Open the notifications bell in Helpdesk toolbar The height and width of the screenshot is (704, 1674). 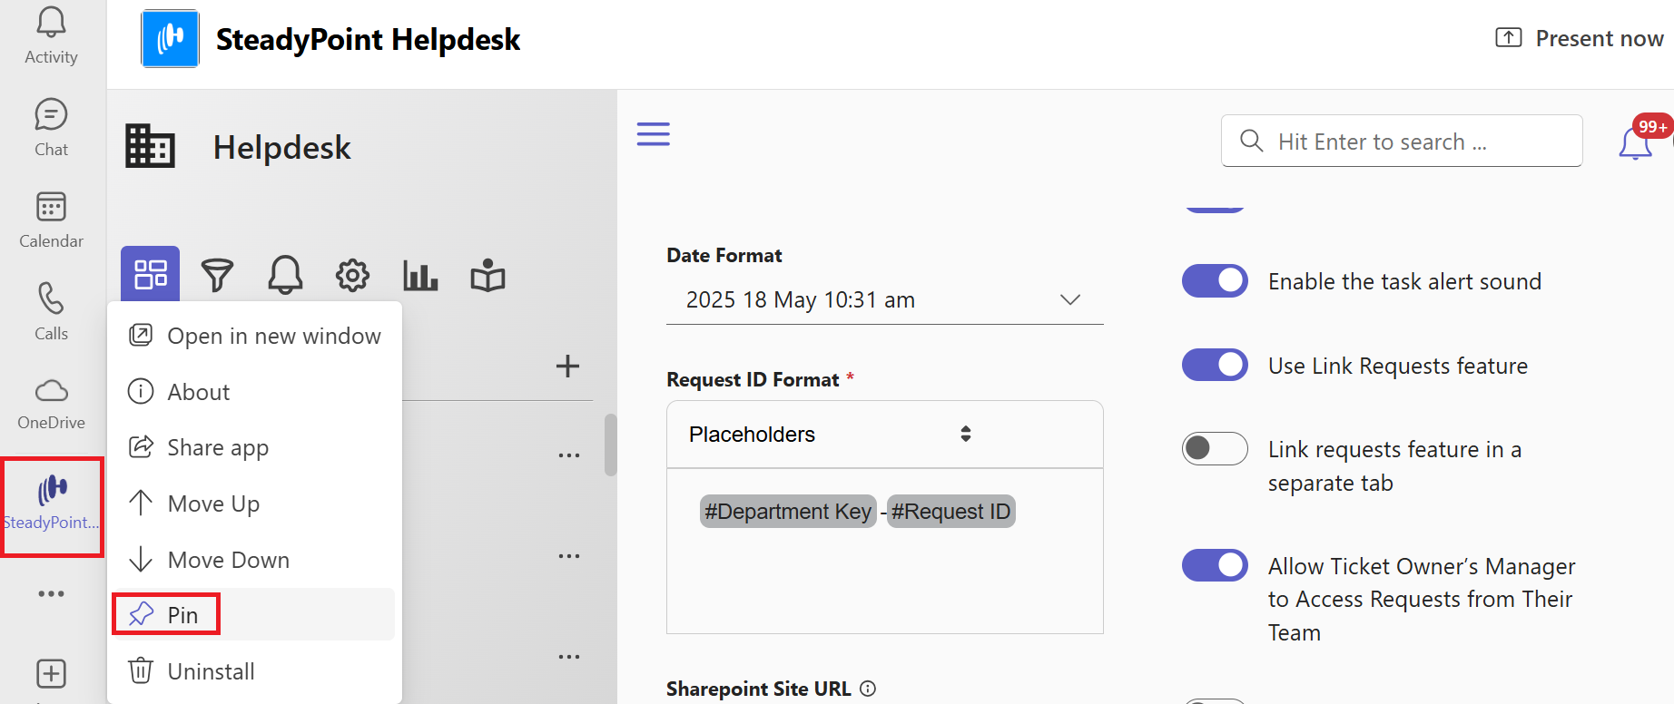coord(285,274)
